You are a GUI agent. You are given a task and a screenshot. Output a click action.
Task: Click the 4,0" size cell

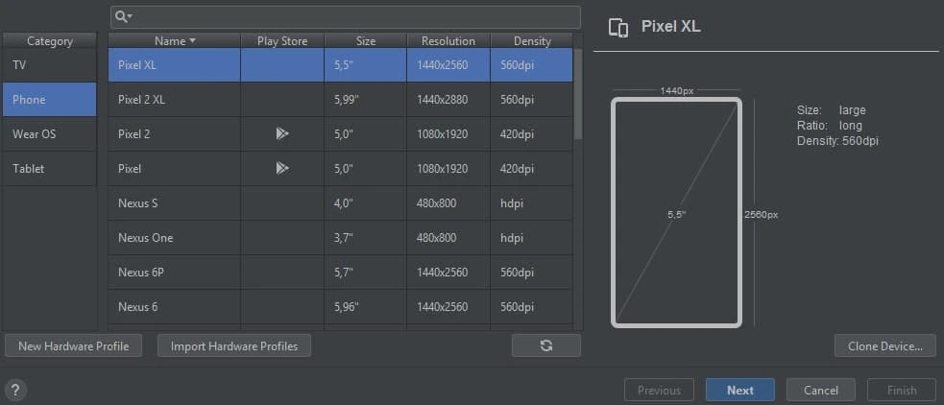366,203
